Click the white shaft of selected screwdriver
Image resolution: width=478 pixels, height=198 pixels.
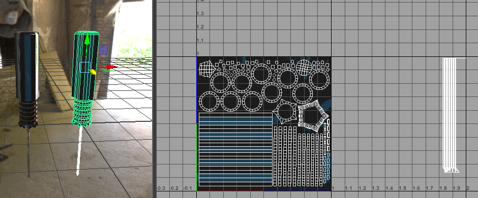point(79,151)
